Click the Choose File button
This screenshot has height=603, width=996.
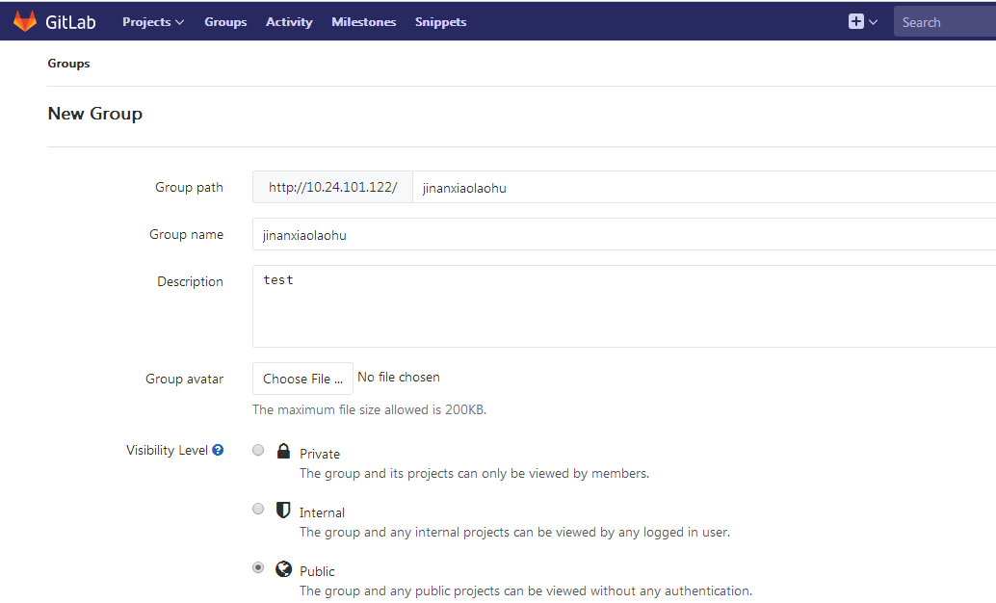pos(302,379)
